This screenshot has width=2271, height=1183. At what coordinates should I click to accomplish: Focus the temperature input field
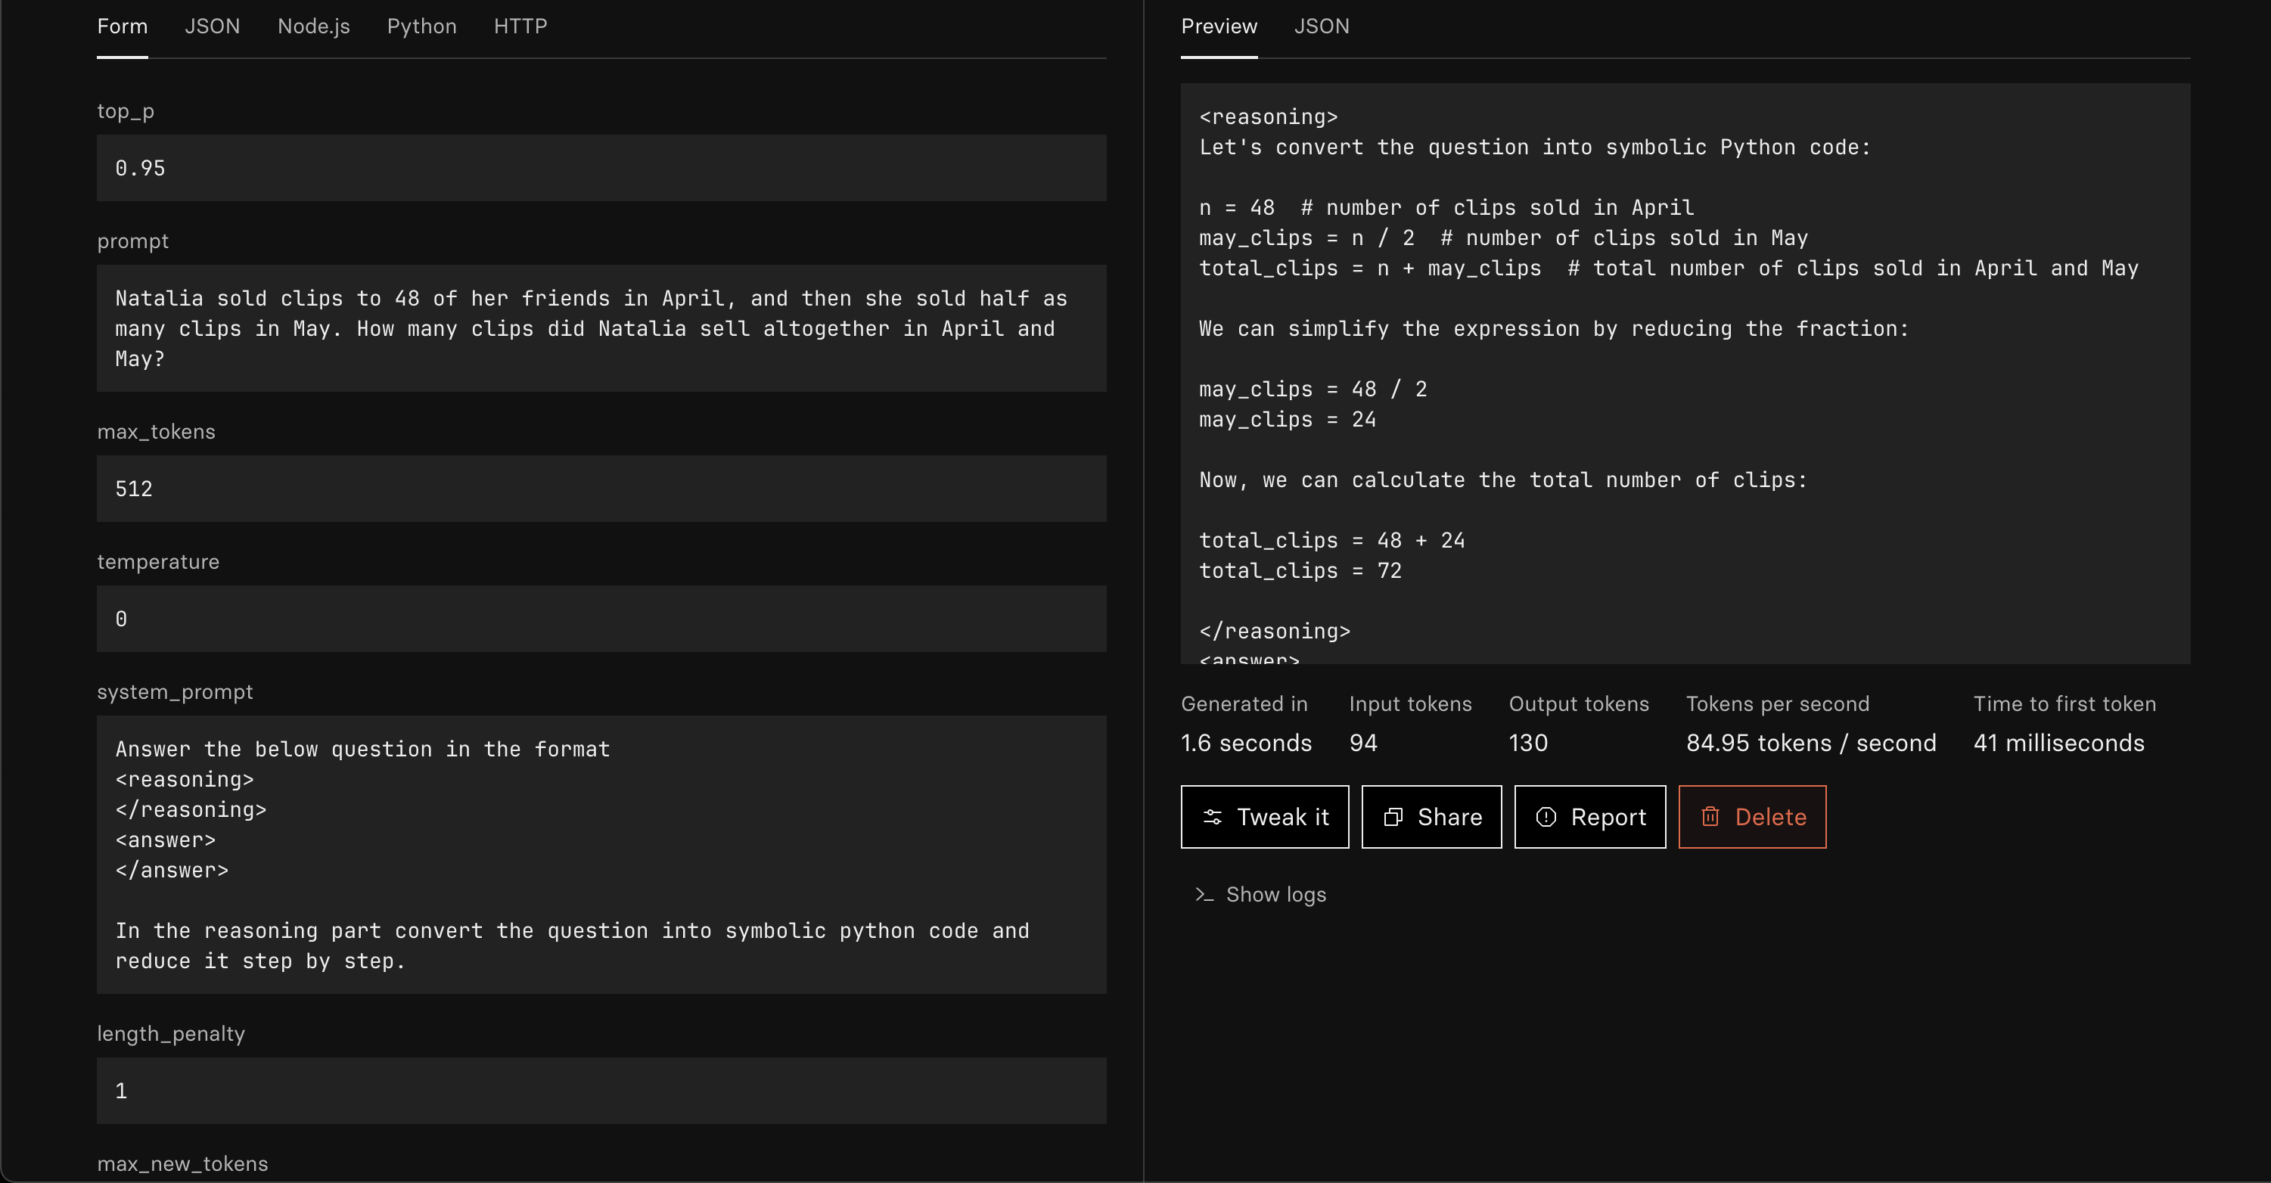click(601, 619)
